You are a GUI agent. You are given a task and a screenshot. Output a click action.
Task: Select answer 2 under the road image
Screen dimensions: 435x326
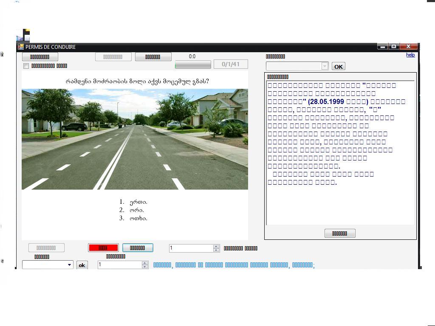[x=137, y=210]
